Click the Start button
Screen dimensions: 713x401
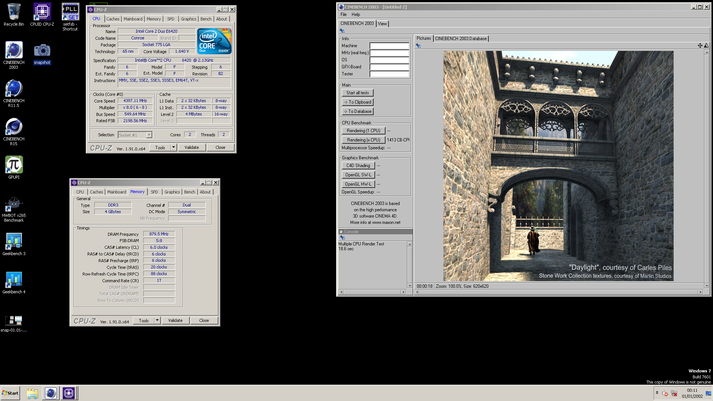[x=10, y=393]
